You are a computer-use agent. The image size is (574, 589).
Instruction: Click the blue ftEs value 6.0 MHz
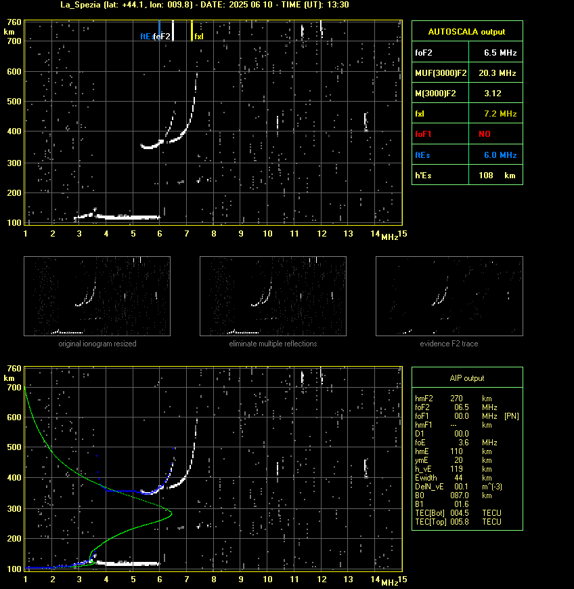[x=500, y=155]
